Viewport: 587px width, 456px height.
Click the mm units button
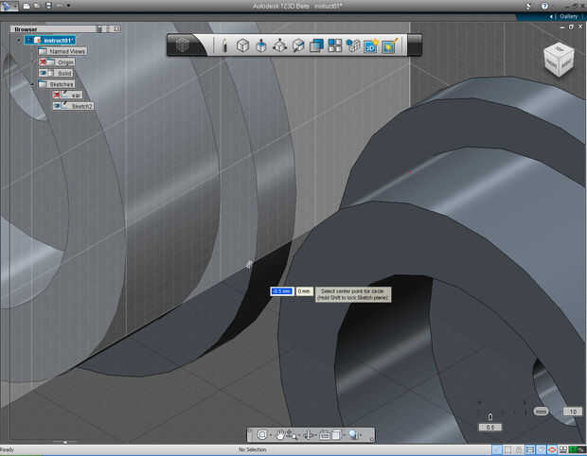tap(541, 412)
